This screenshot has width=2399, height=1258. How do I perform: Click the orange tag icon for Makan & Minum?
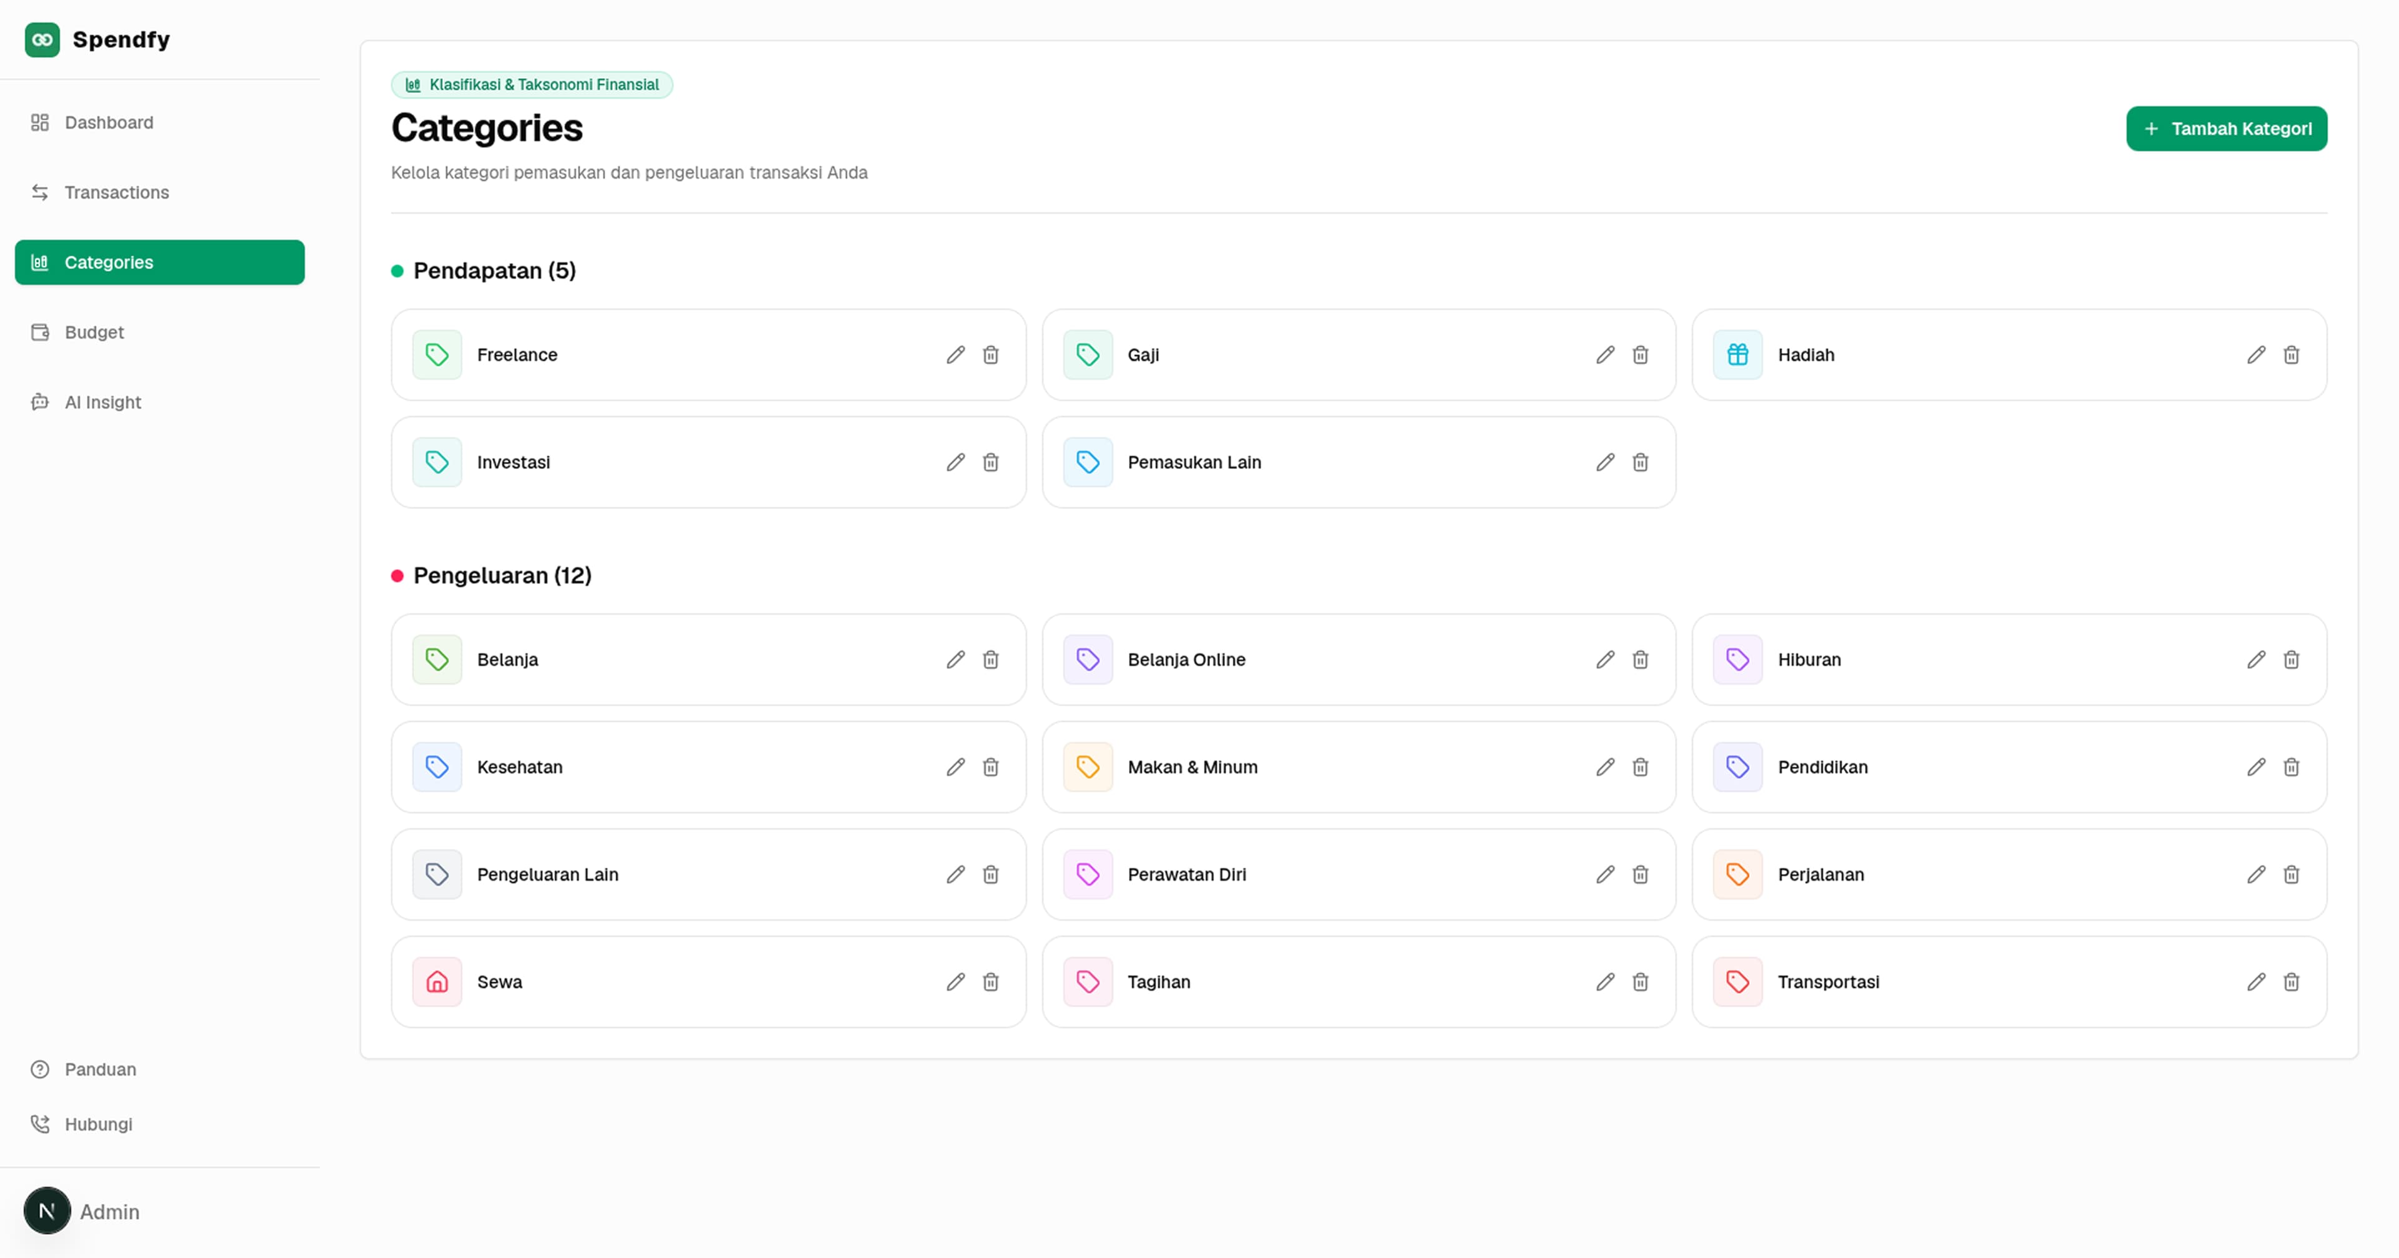click(x=1088, y=767)
